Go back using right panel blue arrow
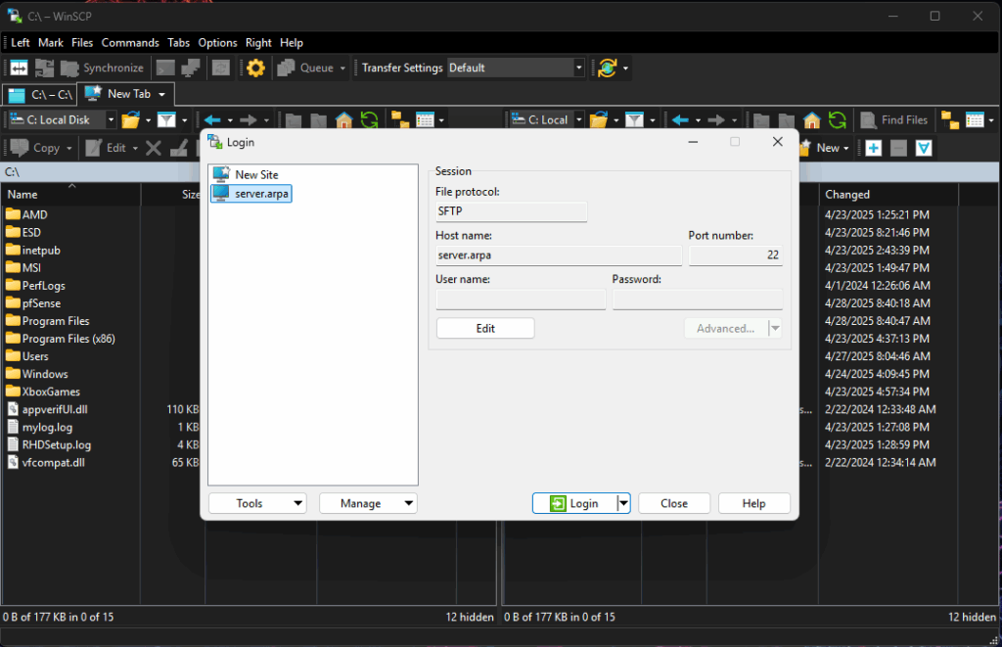1002x647 pixels. 680,119
